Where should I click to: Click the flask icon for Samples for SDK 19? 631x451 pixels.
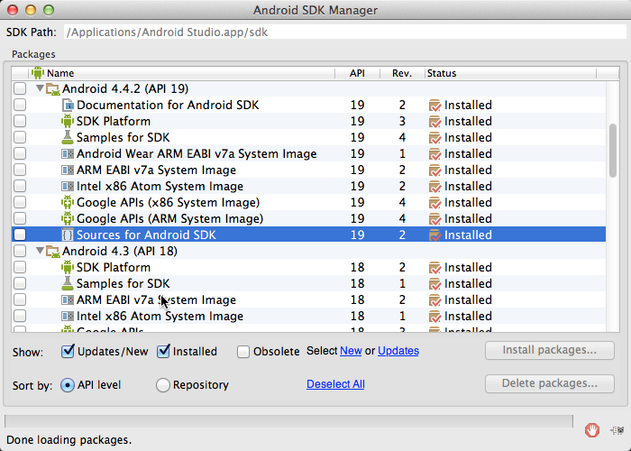[68, 138]
